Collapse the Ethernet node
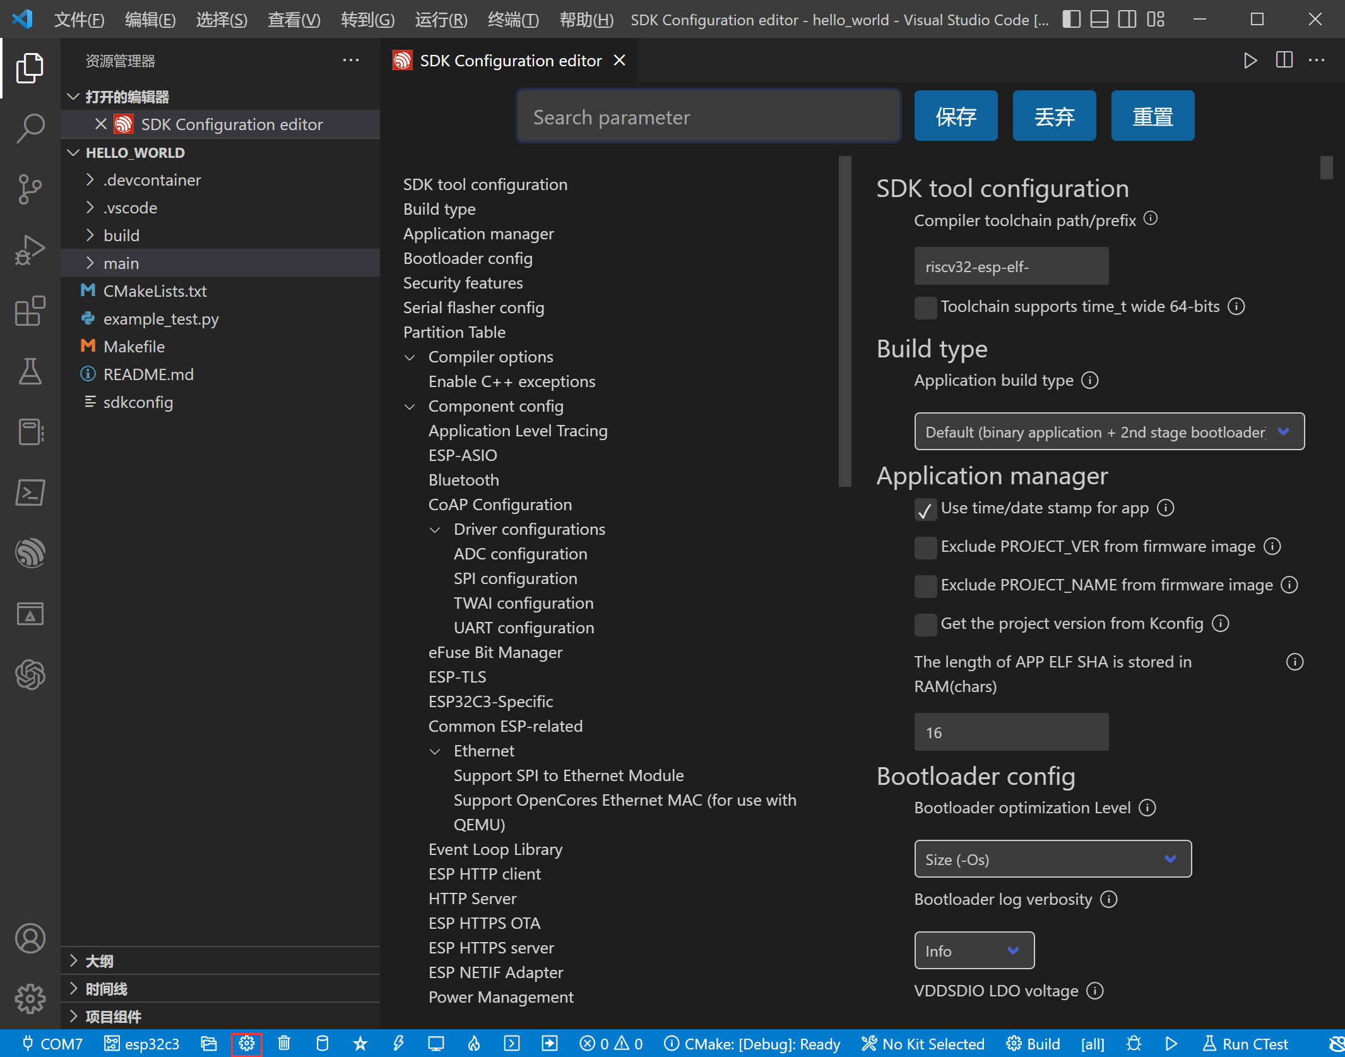This screenshot has height=1057, width=1345. pos(435,751)
